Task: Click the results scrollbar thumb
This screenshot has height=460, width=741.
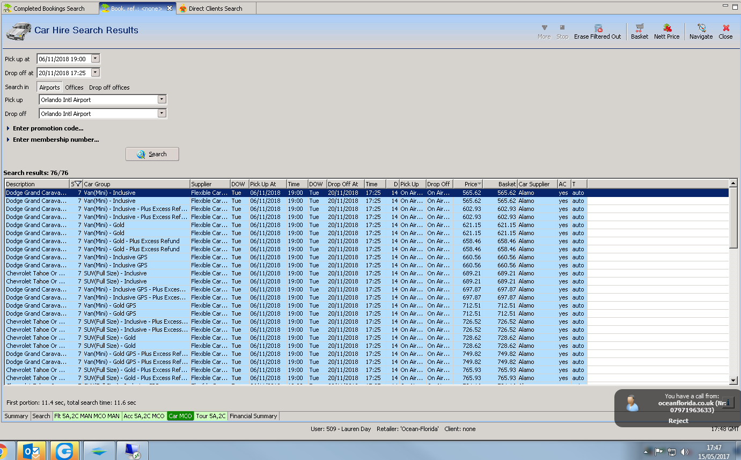Action: (x=733, y=217)
